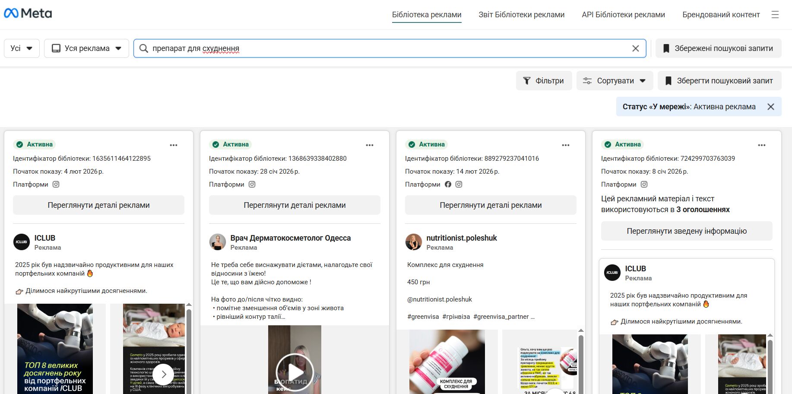
Task: Switch to Брендований контент tab
Action: [x=721, y=15]
